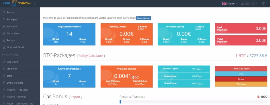Click the Return of Capital row
270x105 pixels.
pos(184,69)
